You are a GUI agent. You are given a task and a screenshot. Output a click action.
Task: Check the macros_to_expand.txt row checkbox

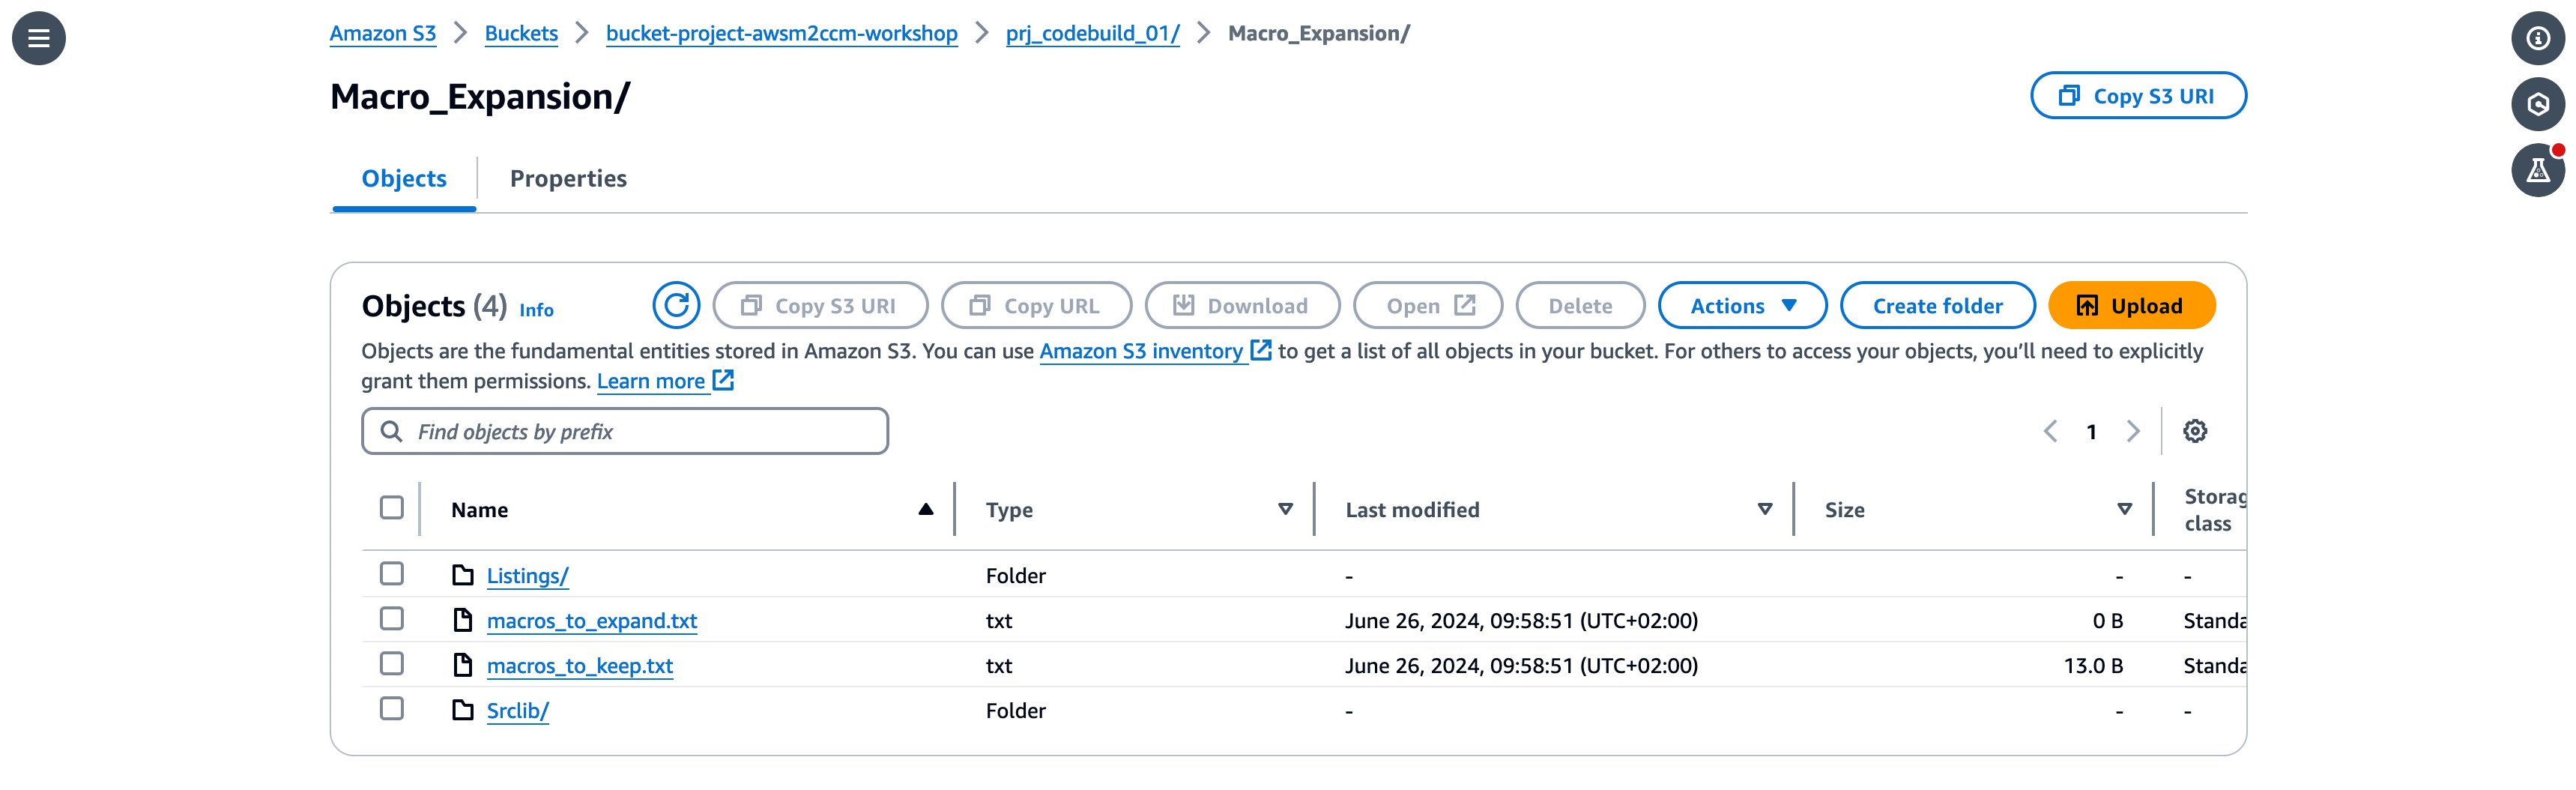click(391, 619)
